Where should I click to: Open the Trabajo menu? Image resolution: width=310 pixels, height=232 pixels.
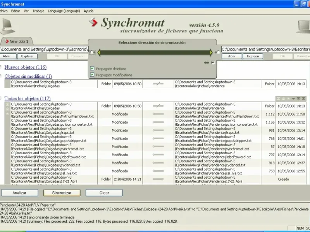click(38, 11)
